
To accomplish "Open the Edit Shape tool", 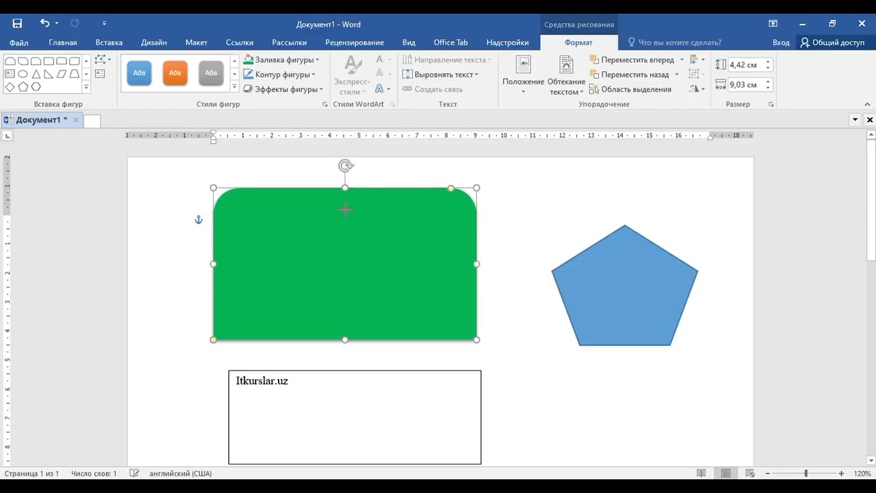I will (101, 60).
